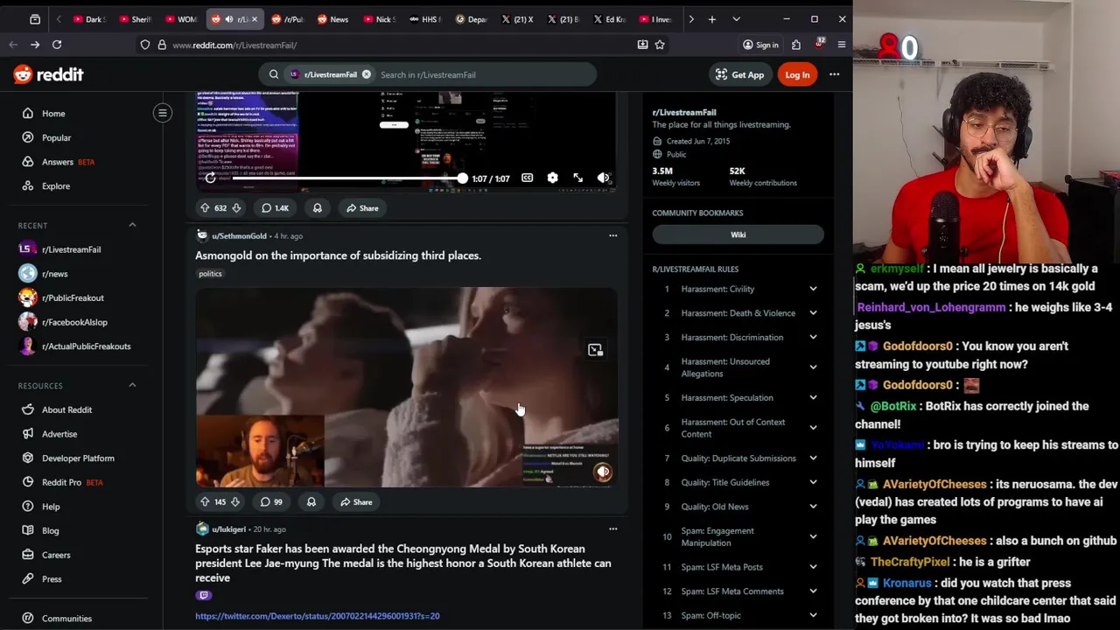Open the overflow menu on the u/SethmonGold post
Viewport: 1120px width, 630px height.
pos(612,235)
